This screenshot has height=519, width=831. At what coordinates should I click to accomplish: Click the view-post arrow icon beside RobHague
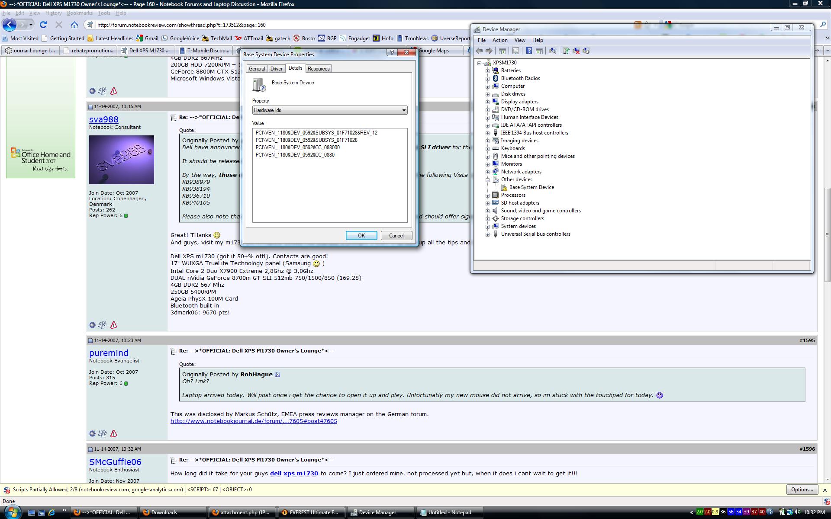(x=277, y=375)
